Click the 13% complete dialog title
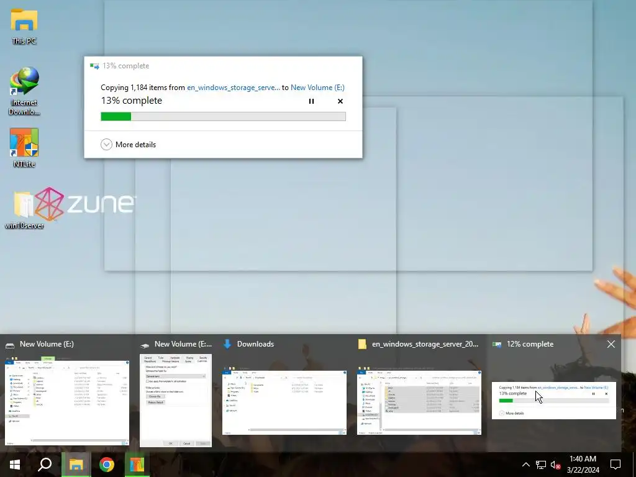 click(125, 66)
